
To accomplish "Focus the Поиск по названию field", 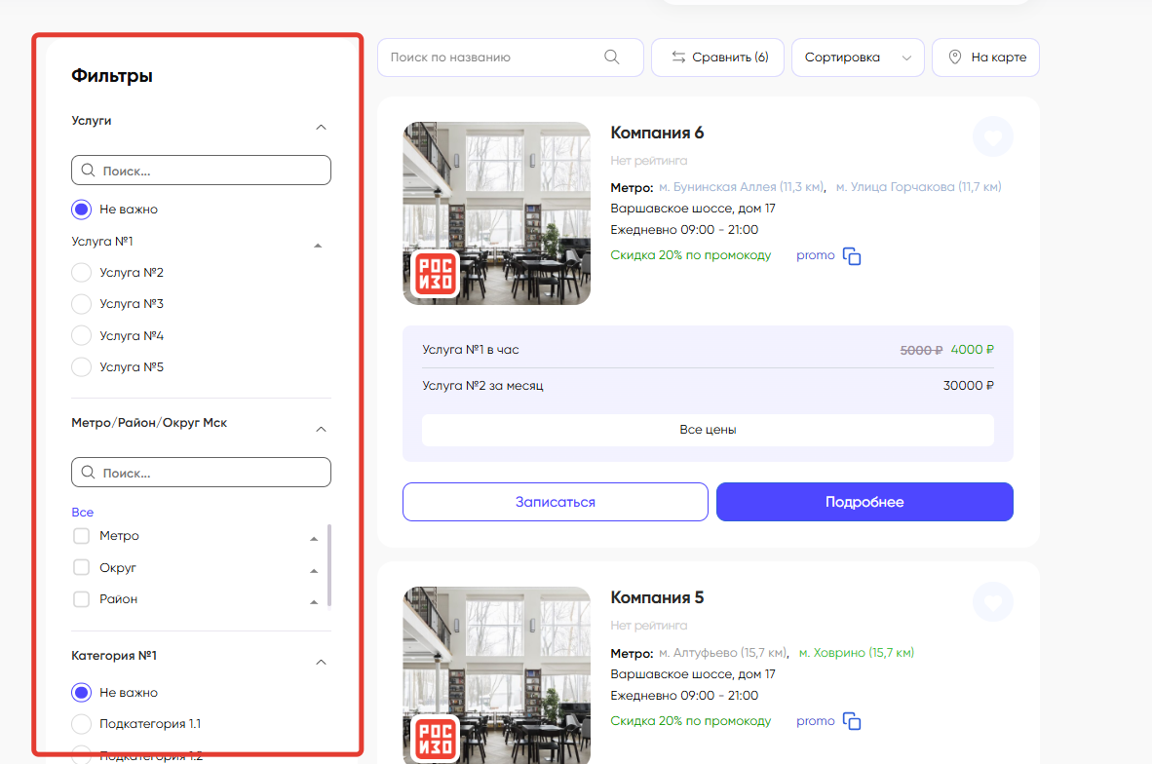I will [492, 57].
